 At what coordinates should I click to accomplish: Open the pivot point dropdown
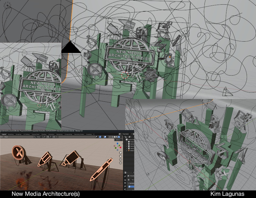tap(45, 137)
